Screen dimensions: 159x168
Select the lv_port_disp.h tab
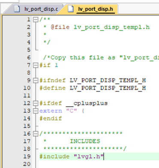tap(91, 9)
